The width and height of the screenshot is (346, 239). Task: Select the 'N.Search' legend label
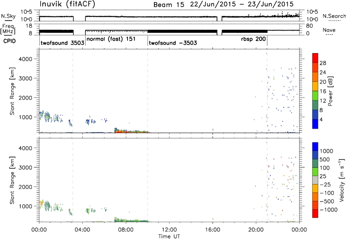coord(334,16)
